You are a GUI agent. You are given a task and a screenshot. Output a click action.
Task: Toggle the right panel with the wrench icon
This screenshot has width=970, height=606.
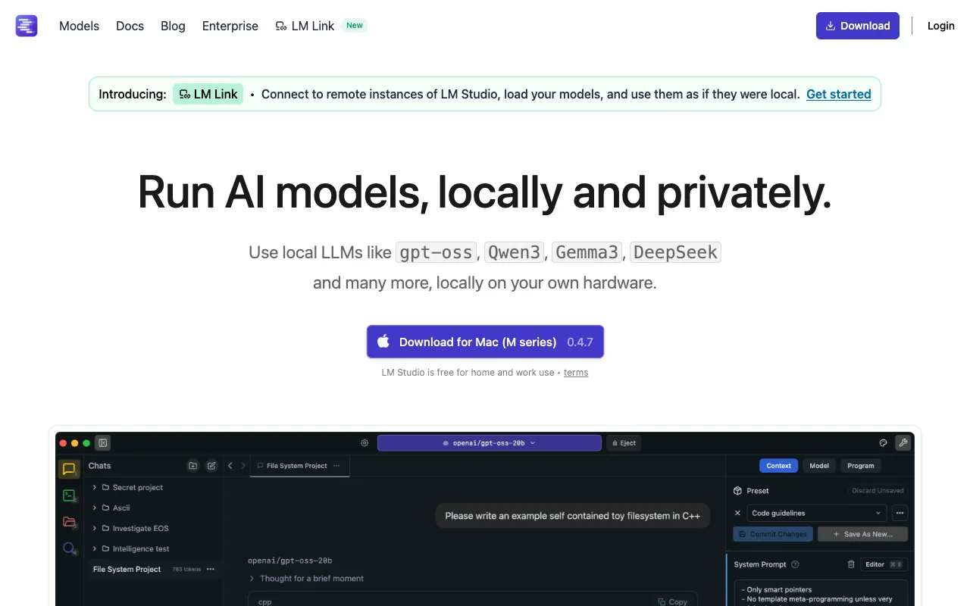click(903, 442)
